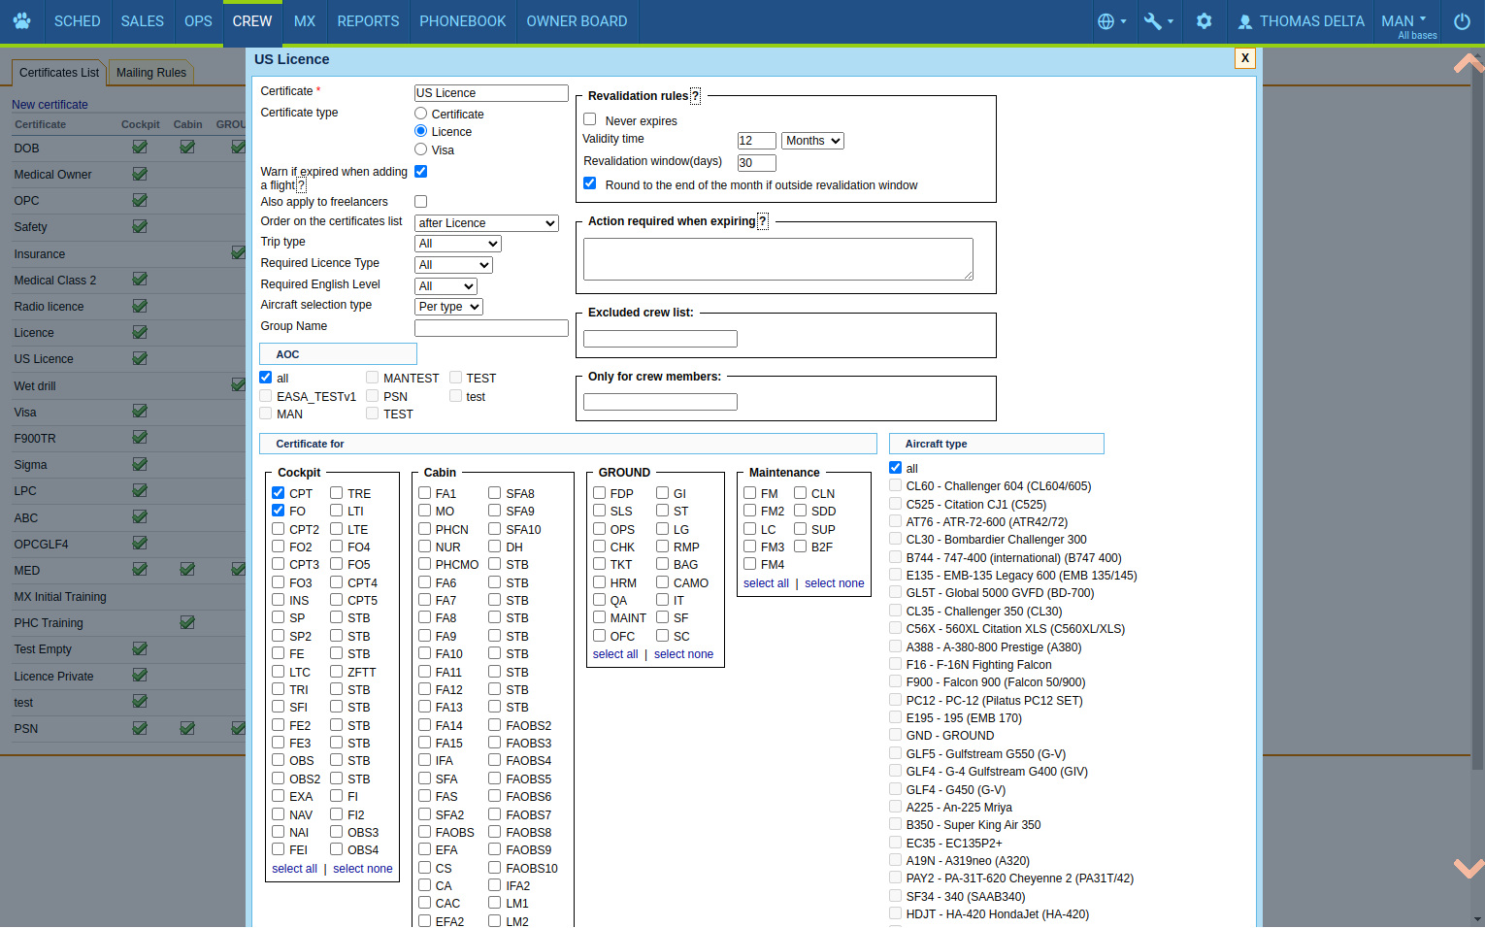Click the Revalidation rules help question mark
The height and width of the screenshot is (928, 1485).
point(695,96)
